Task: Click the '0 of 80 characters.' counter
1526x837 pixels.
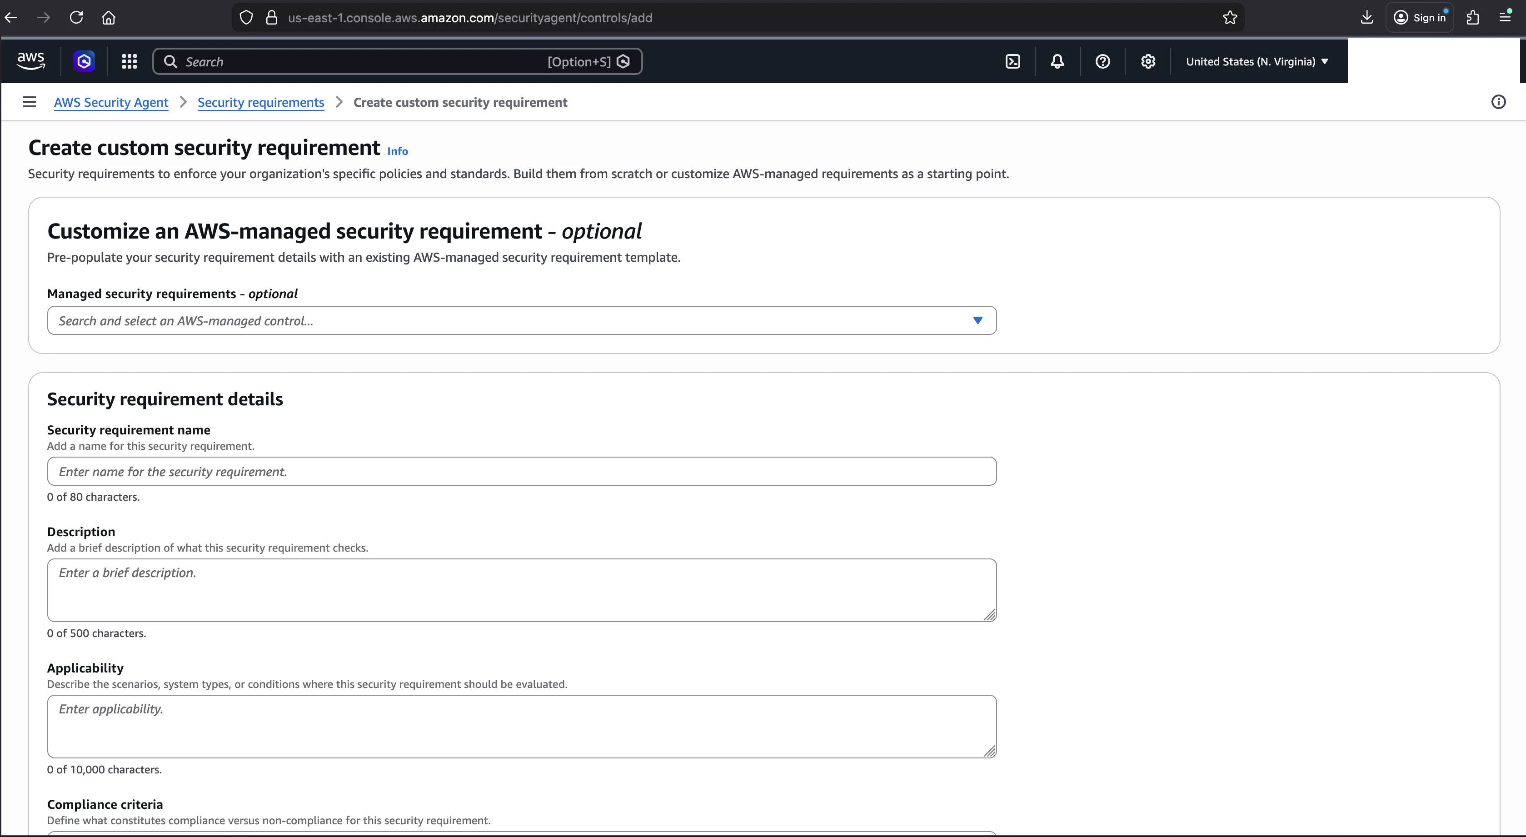Action: point(93,497)
